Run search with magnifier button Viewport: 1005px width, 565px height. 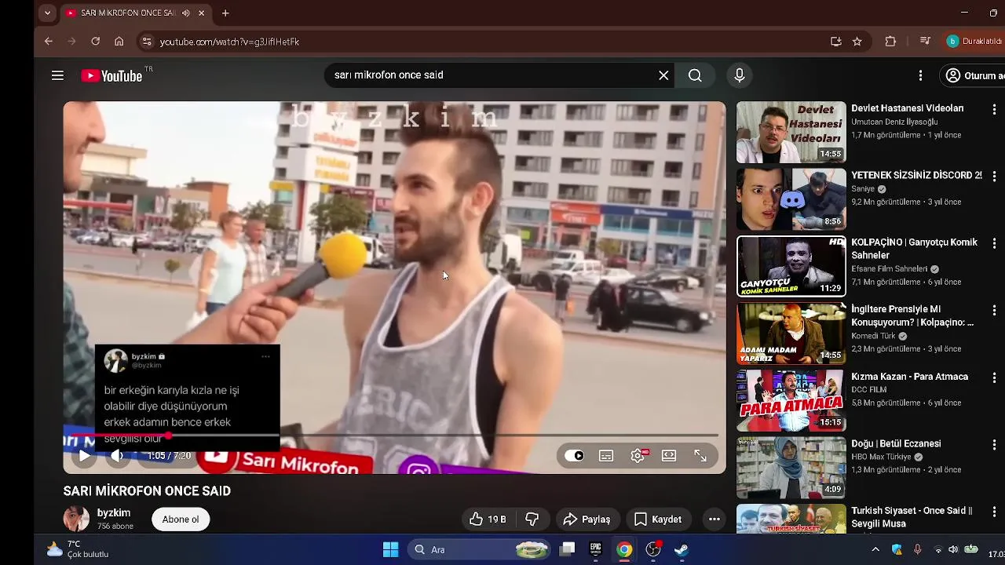pyautogui.click(x=695, y=75)
